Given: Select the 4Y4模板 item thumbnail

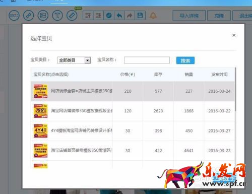Looking at the screenshot, I should click(x=40, y=131).
